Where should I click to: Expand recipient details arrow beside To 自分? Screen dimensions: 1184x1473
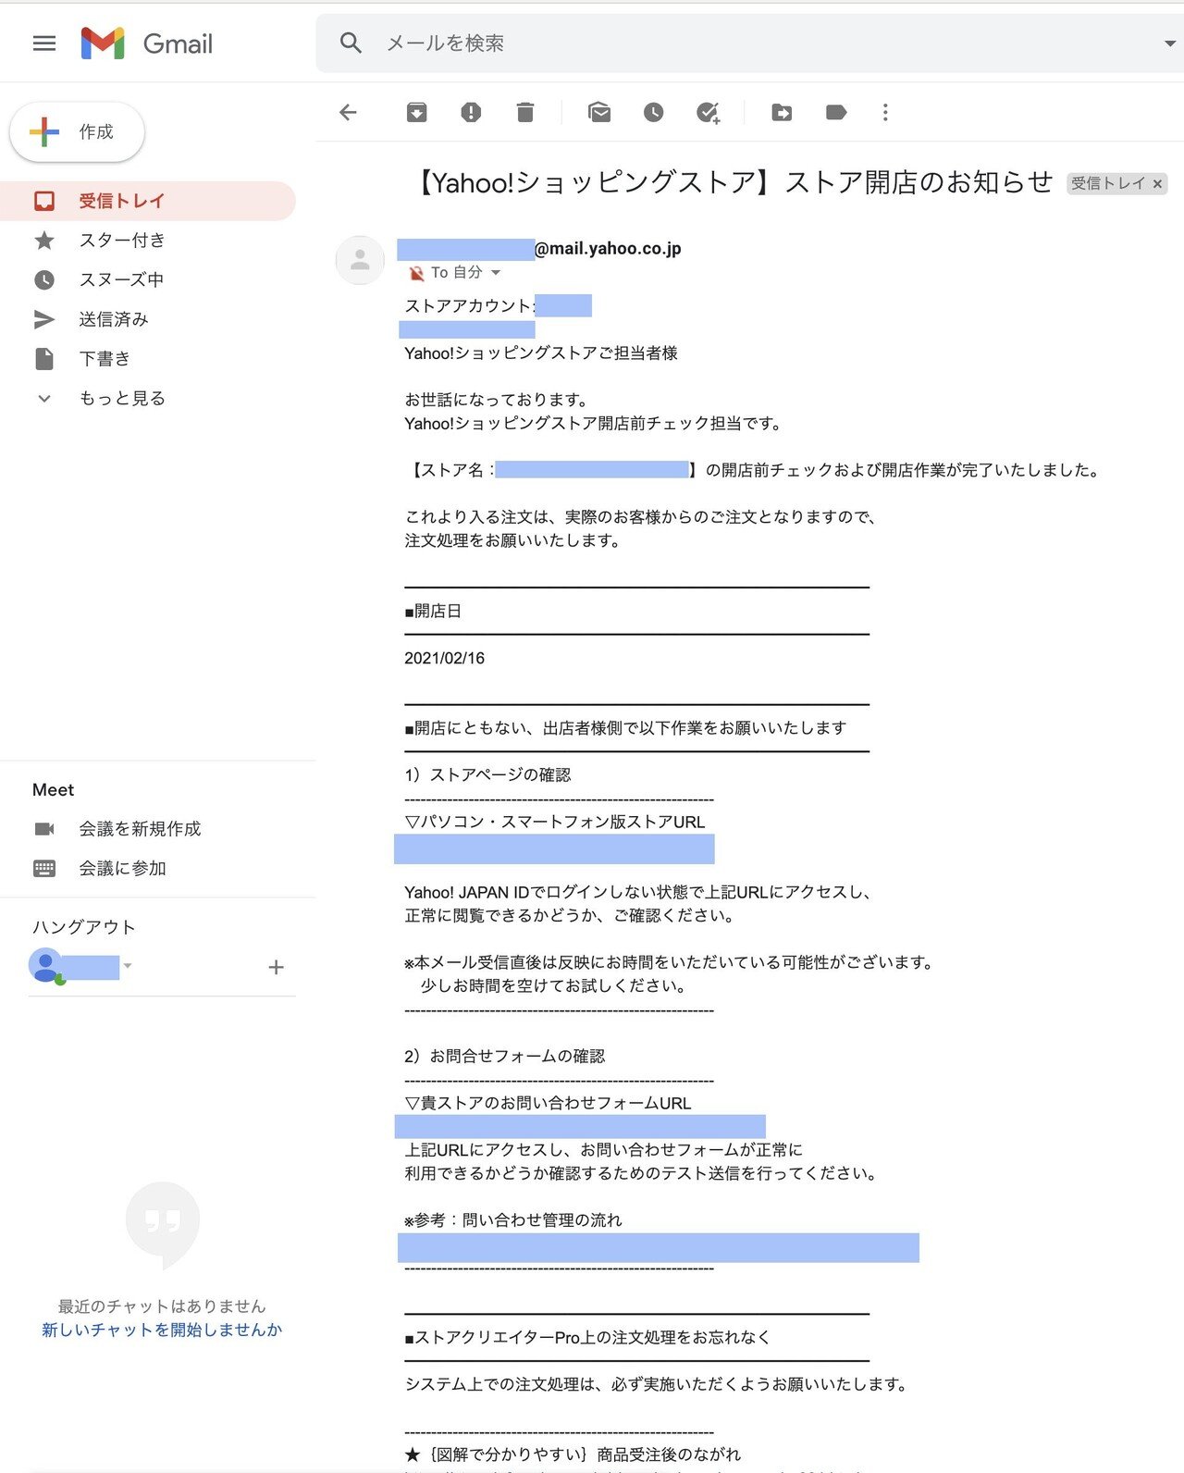point(496,273)
